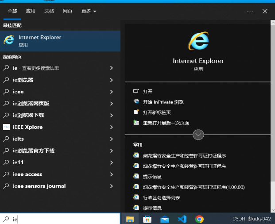Click the 'ie' search input field
Image resolution: width=275 pixels, height=224 pixels.
pos(60,219)
